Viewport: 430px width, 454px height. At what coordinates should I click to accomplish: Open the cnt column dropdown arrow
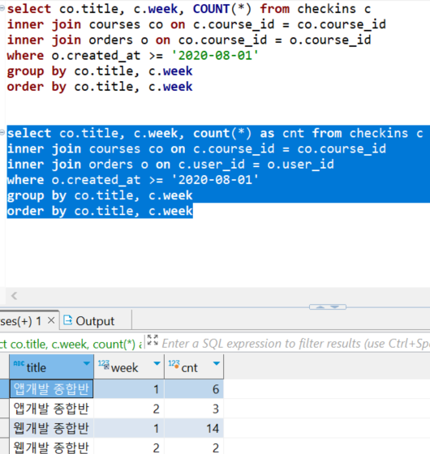coord(217,363)
